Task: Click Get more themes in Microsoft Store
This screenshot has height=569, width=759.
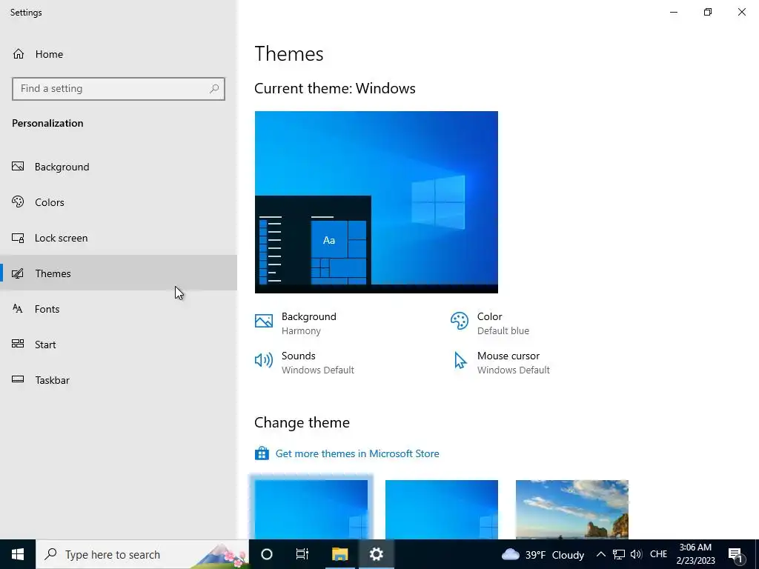Action: (357, 453)
